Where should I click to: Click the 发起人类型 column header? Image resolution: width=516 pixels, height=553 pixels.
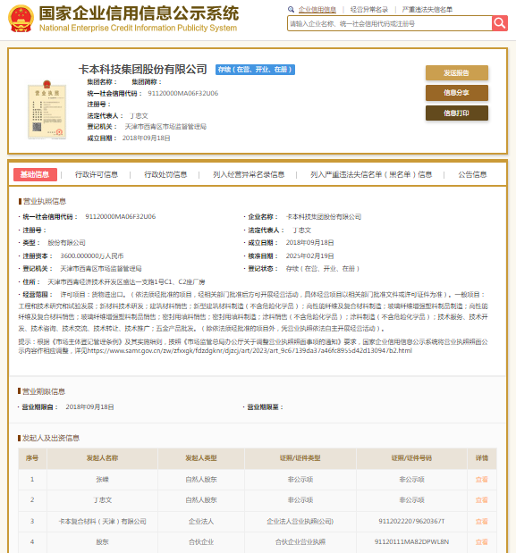point(201,458)
